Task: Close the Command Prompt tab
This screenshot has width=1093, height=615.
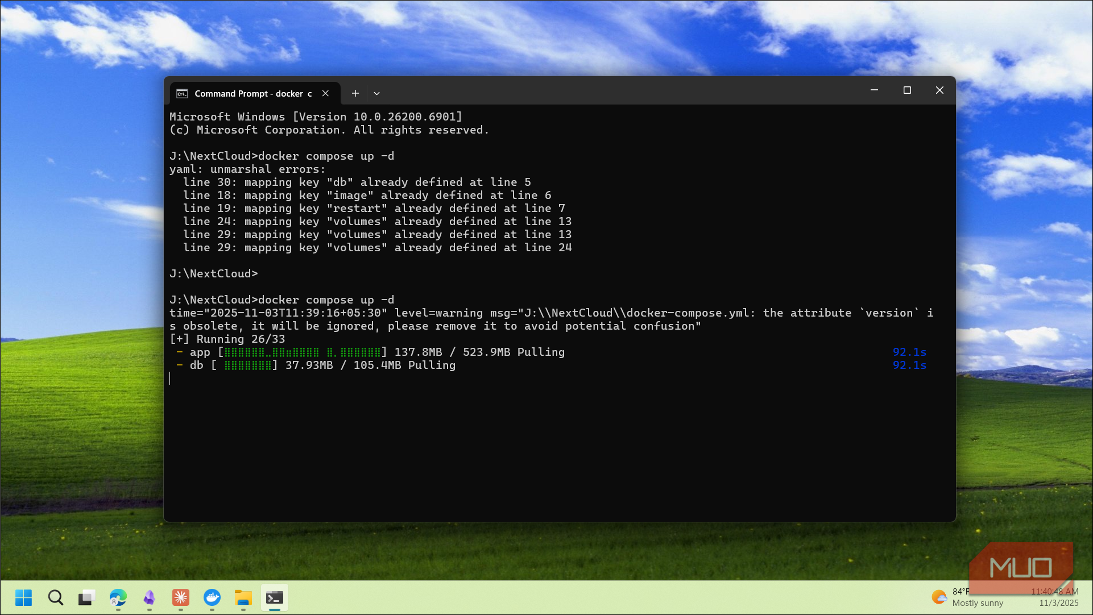Action: tap(325, 93)
